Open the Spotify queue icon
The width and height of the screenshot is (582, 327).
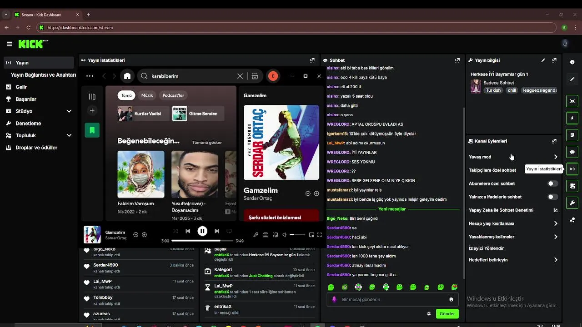tap(266, 235)
